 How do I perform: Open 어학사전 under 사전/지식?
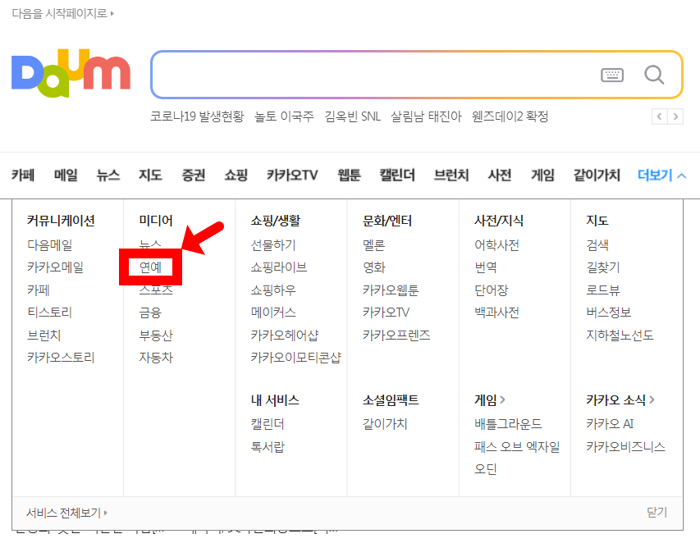pyautogui.click(x=496, y=245)
